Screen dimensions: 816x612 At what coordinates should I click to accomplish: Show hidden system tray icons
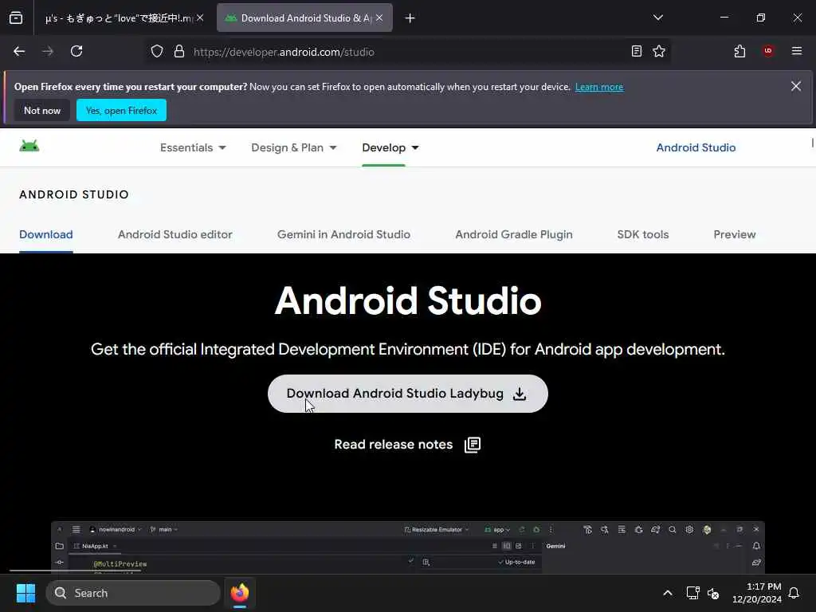coord(668,593)
